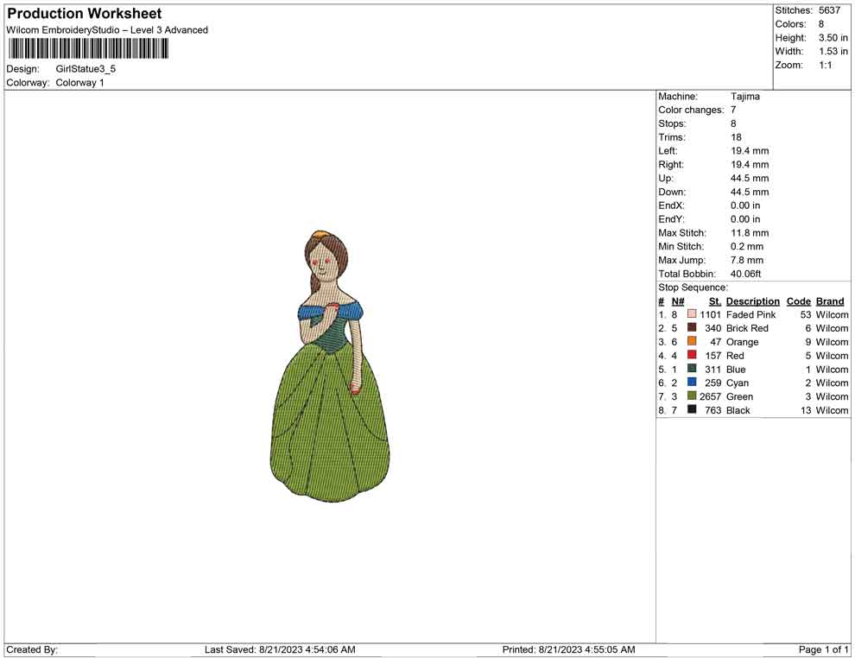Click the 'Faded Pink' description text
Viewport: 855px width, 658px height.
pos(750,314)
